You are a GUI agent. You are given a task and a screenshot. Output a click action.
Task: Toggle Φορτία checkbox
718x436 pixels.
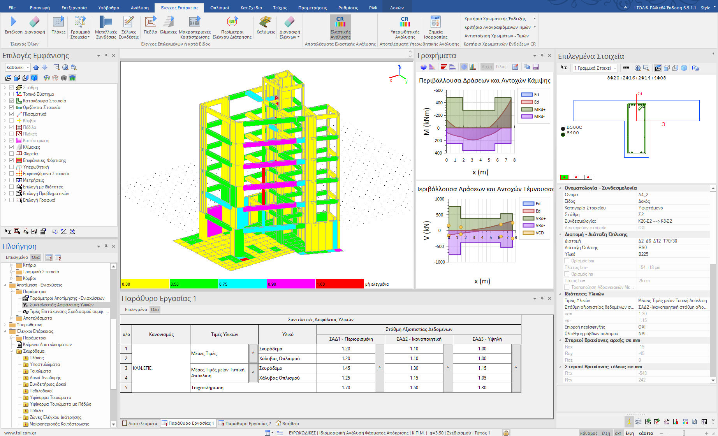(x=12, y=154)
